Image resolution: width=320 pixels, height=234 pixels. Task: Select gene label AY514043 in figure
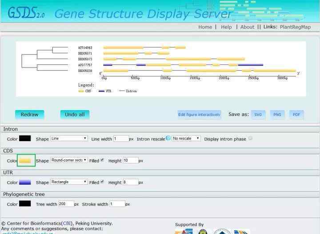click(x=85, y=48)
